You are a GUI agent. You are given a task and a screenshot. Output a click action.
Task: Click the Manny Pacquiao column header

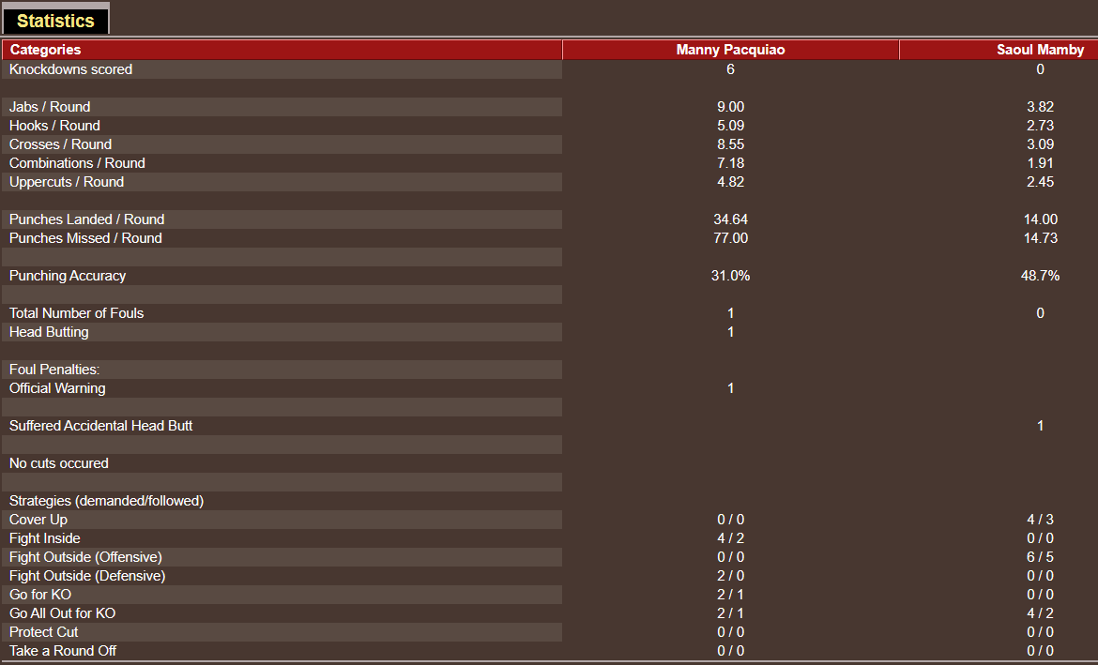click(x=730, y=50)
